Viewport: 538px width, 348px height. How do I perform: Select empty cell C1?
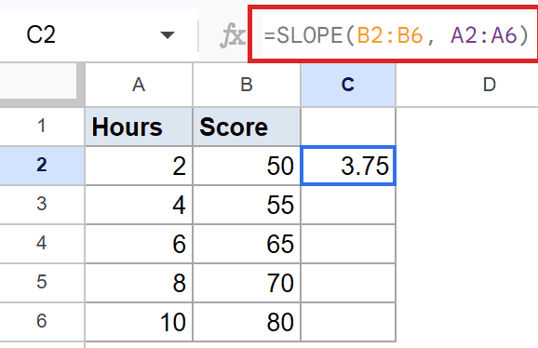point(348,127)
